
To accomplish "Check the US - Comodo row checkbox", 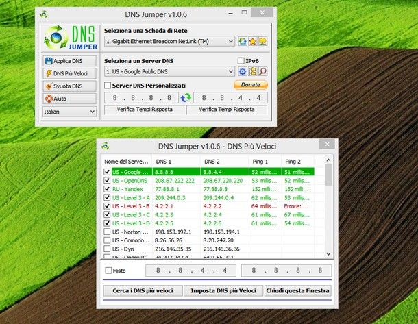I will click(107, 240).
